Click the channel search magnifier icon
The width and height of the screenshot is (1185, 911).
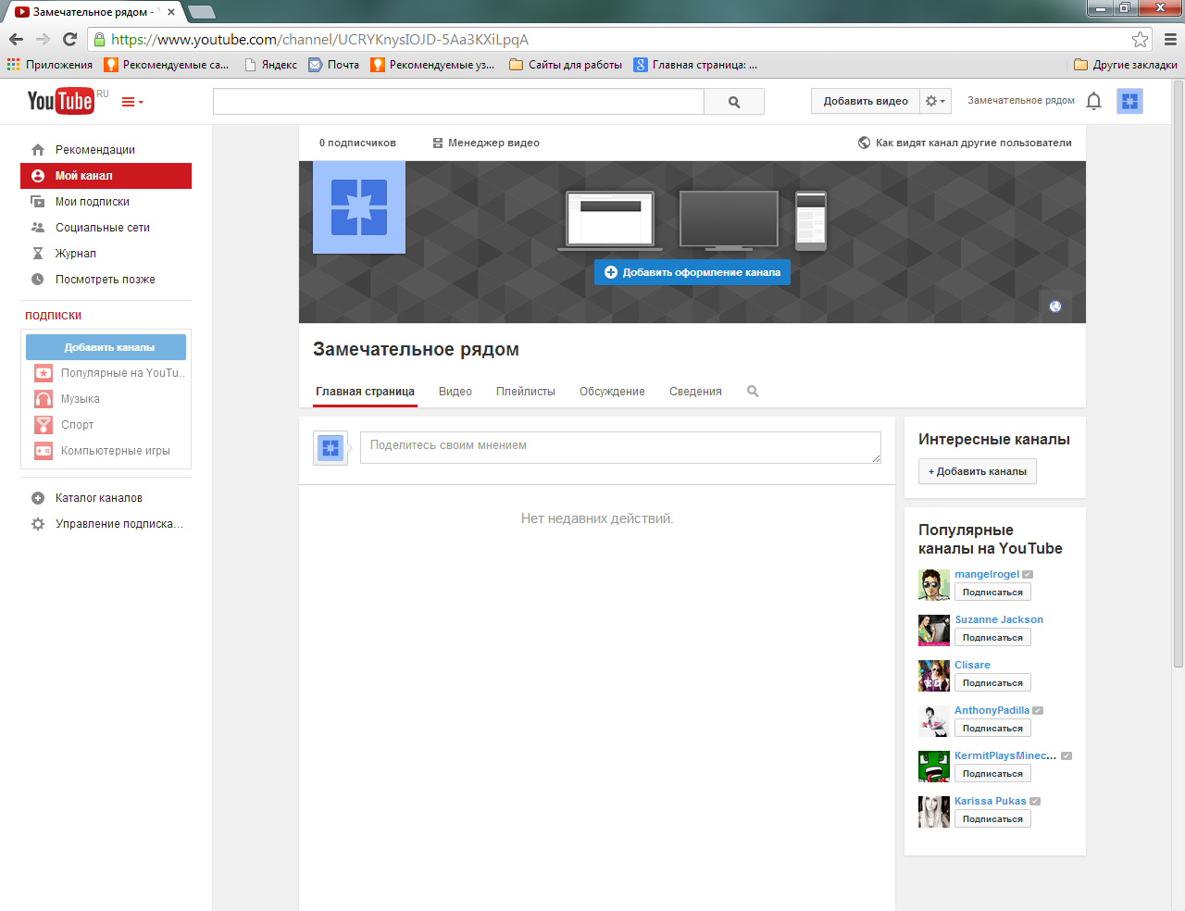pos(753,392)
